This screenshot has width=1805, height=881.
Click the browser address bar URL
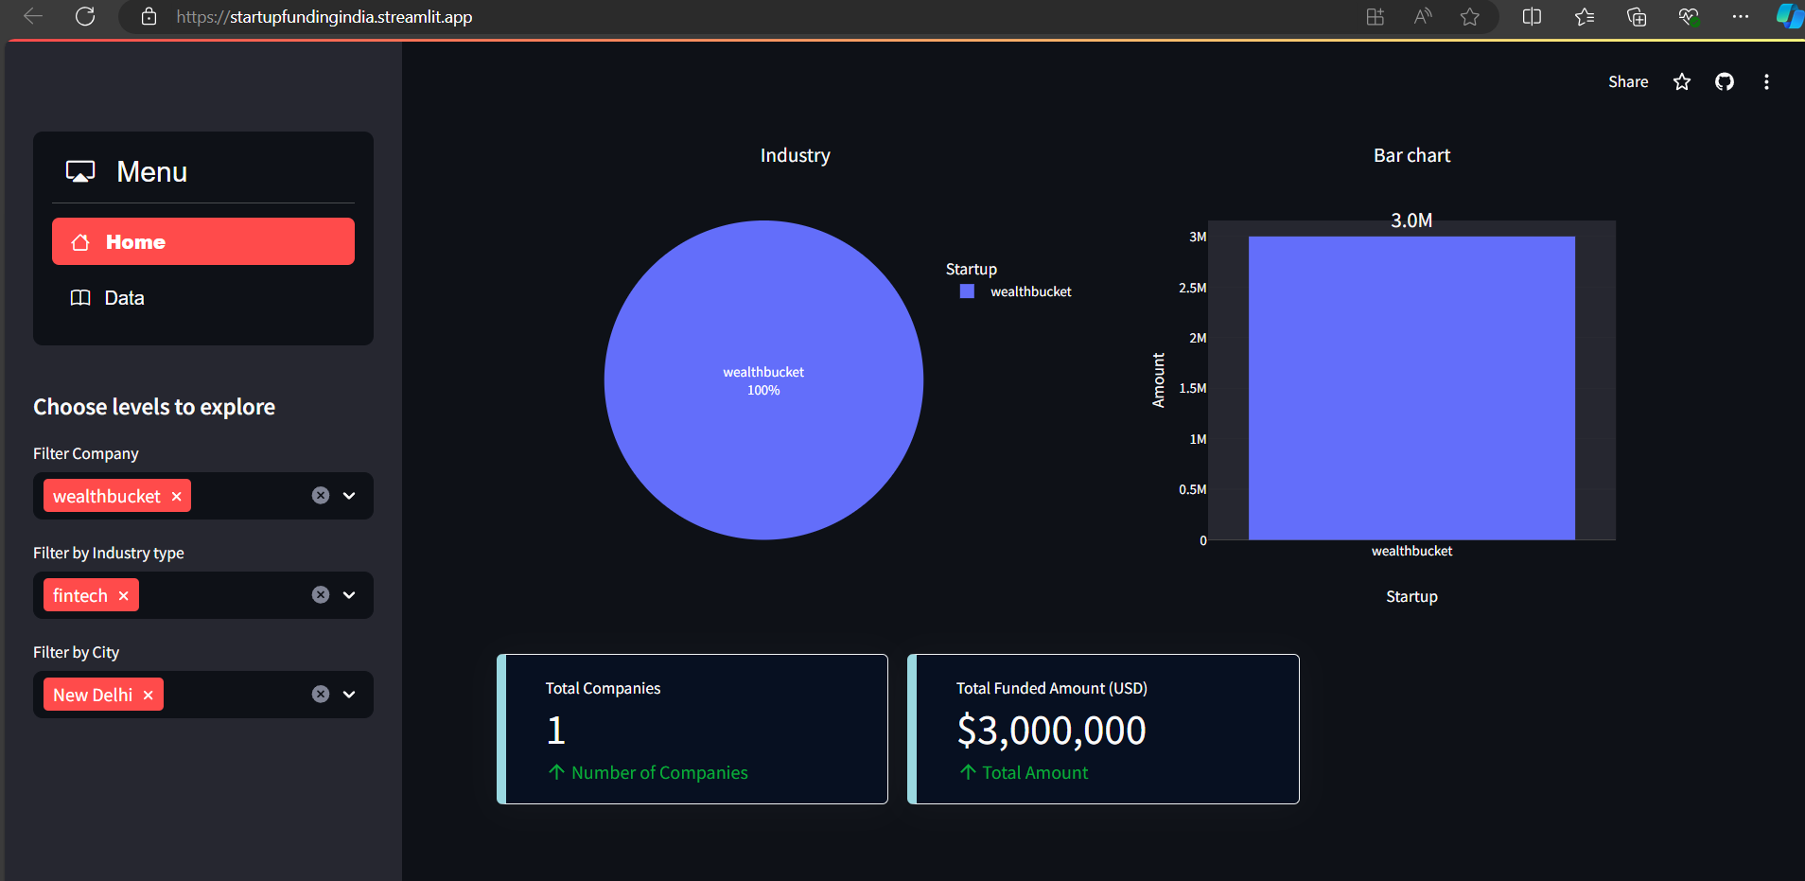tap(324, 17)
